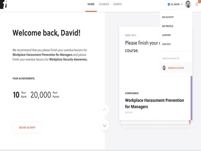Viewport: 201px width, 151px height.
Task: Open Workplace Harassment Prevention for Managers card
Action: [x=155, y=103]
